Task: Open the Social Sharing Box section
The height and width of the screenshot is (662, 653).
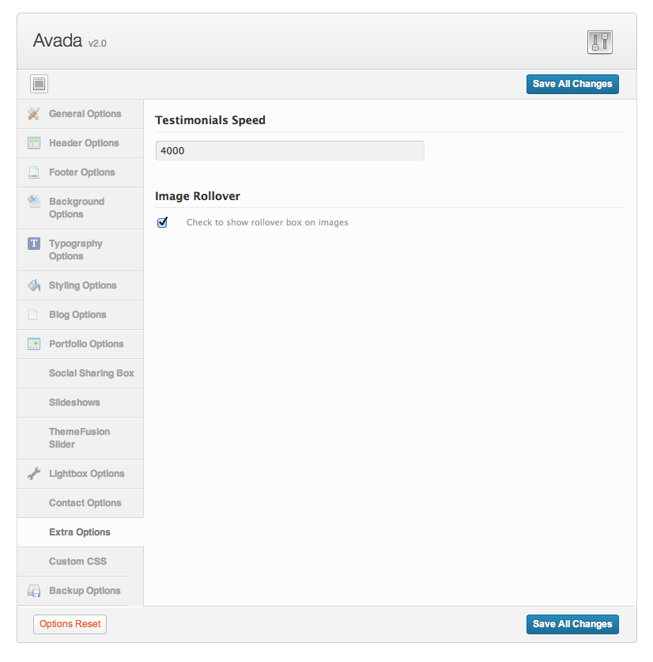Action: click(91, 373)
